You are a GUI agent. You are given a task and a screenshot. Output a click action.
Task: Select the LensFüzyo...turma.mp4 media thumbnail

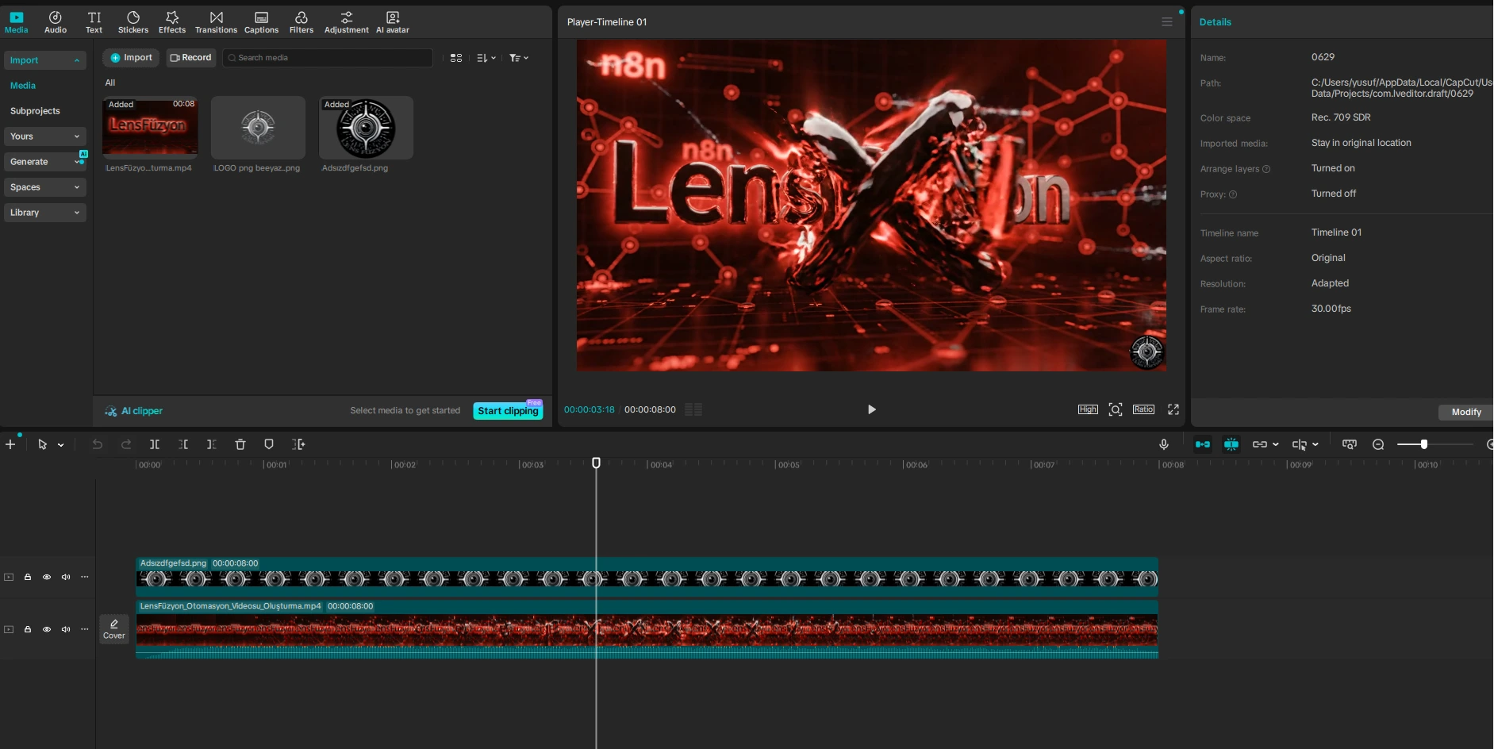pyautogui.click(x=150, y=127)
